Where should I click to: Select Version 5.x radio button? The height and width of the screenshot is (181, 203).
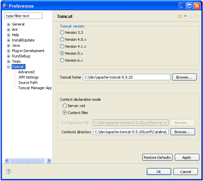pyautogui.click(x=62, y=53)
